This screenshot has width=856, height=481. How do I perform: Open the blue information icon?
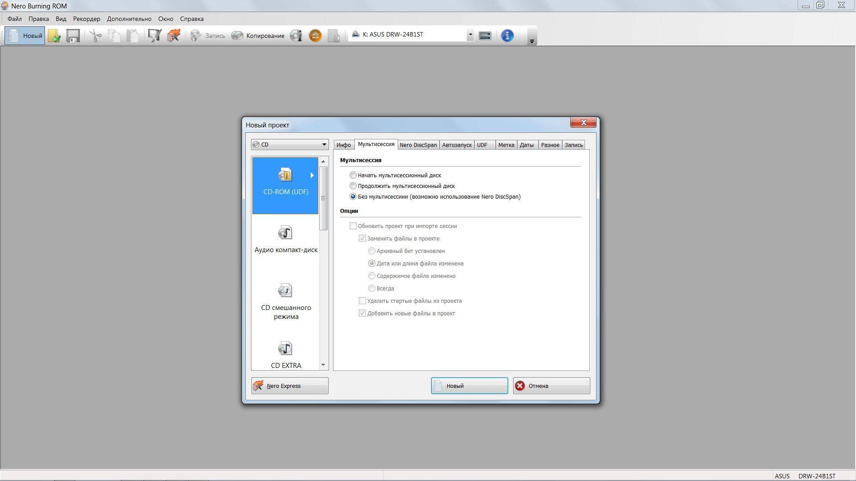click(x=507, y=36)
